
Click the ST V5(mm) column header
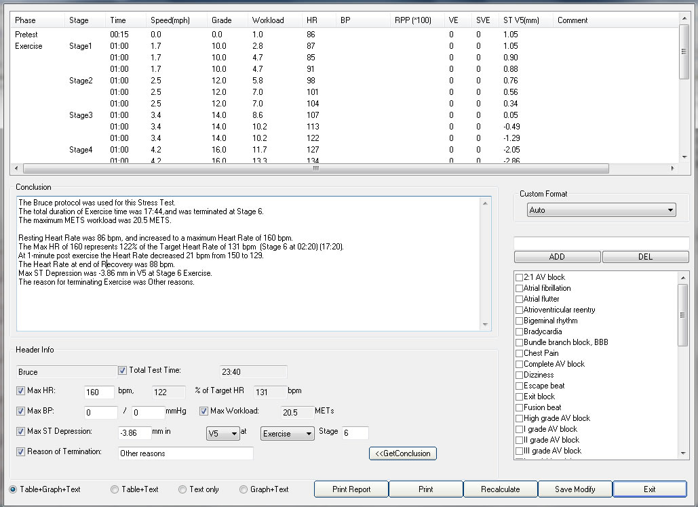pos(518,20)
